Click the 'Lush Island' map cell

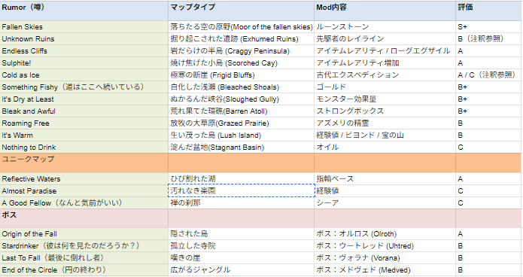[241, 135]
